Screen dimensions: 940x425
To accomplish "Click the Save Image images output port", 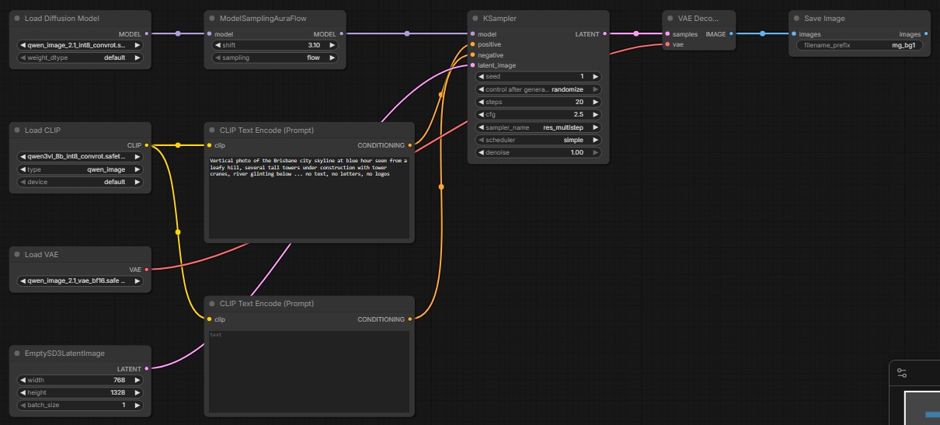I will click(926, 34).
